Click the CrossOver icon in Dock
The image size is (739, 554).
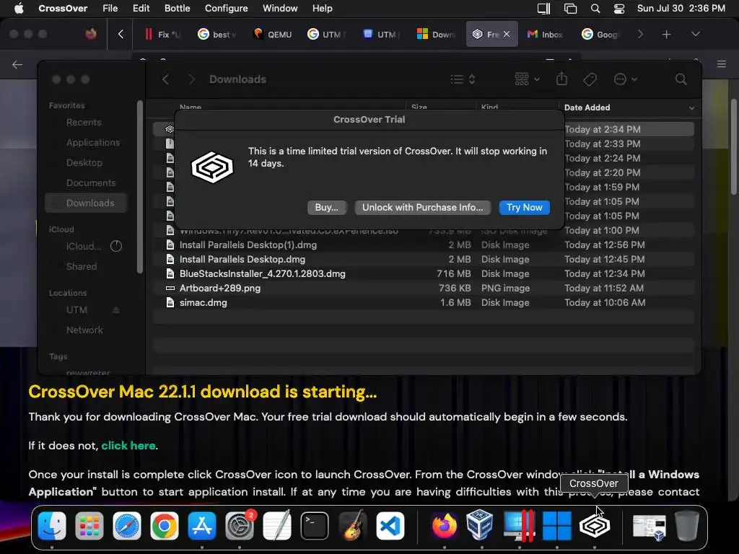(x=595, y=525)
